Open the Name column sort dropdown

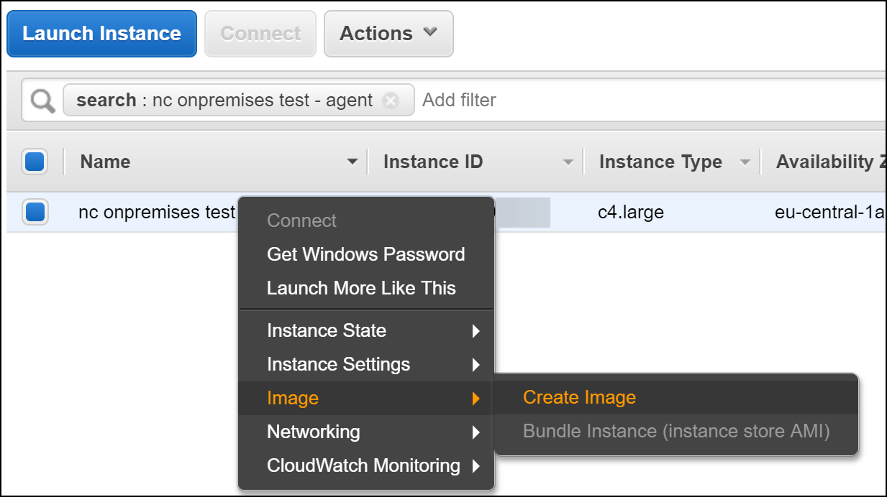pyautogui.click(x=352, y=162)
